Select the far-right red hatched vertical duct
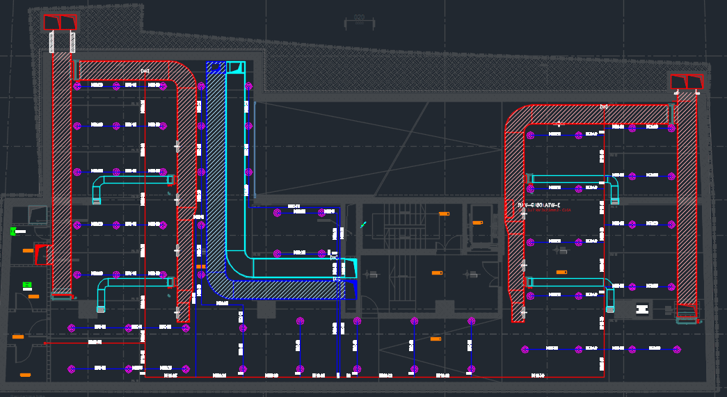This screenshot has width=727, height=397. [x=687, y=202]
